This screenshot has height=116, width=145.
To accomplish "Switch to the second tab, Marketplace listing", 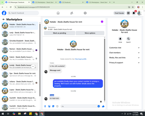I will click(44, 2).
